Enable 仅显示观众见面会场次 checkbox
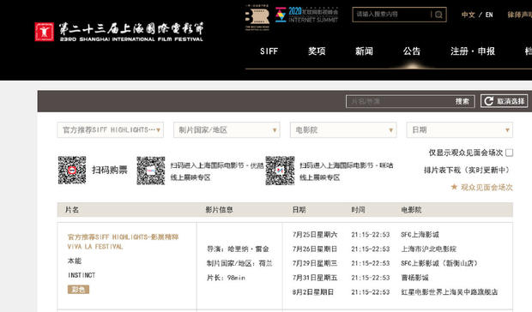 tap(509, 153)
